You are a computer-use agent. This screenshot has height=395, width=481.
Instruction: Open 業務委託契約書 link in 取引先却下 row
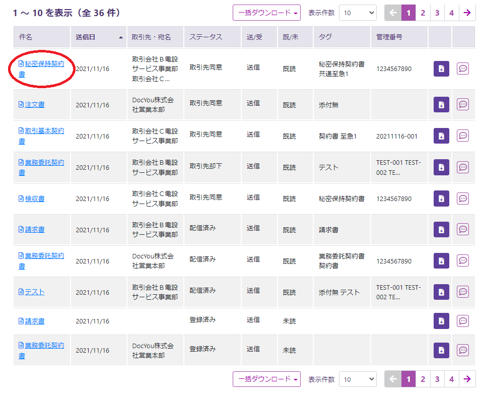click(x=41, y=167)
